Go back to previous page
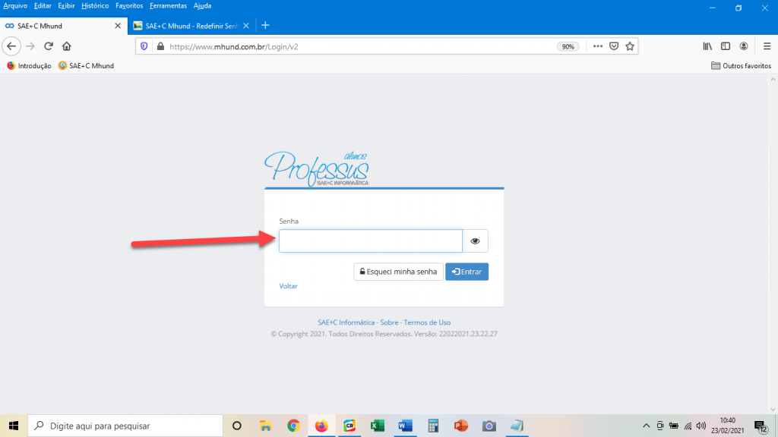Image resolution: width=778 pixels, height=437 pixels. [11, 46]
